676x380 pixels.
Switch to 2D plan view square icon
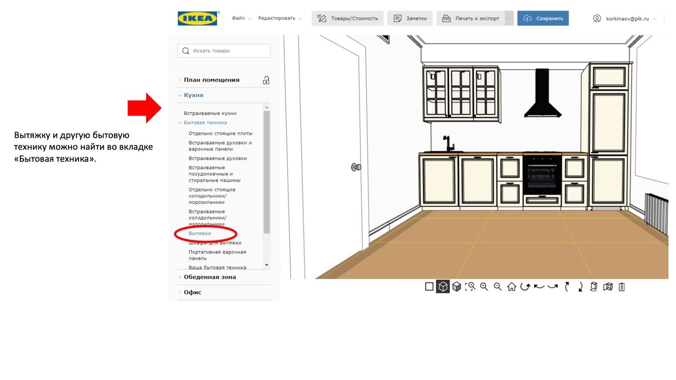(x=429, y=287)
